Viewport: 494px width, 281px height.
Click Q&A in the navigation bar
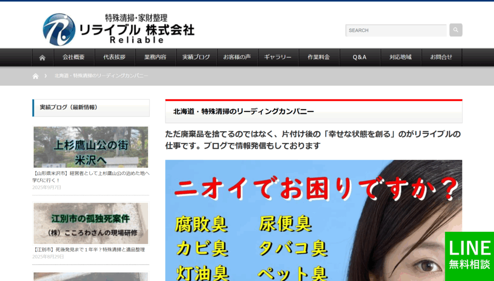click(359, 57)
